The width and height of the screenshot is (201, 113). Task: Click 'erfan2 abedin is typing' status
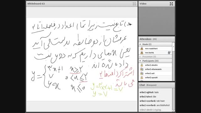[x=150, y=110]
